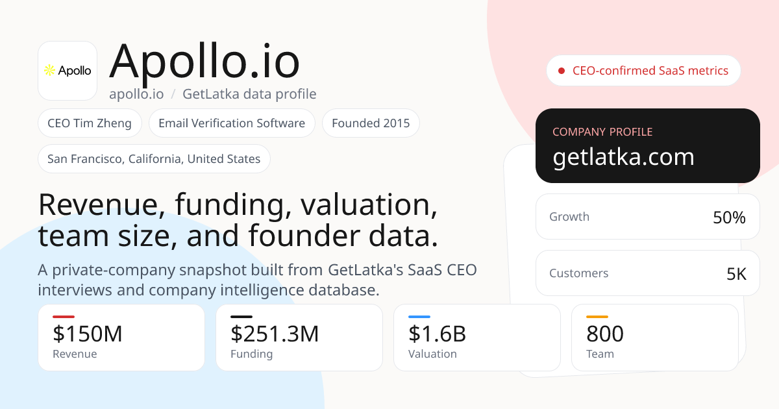This screenshot has width=779, height=409.
Task: Open the $150M Revenue card
Action: (121, 338)
